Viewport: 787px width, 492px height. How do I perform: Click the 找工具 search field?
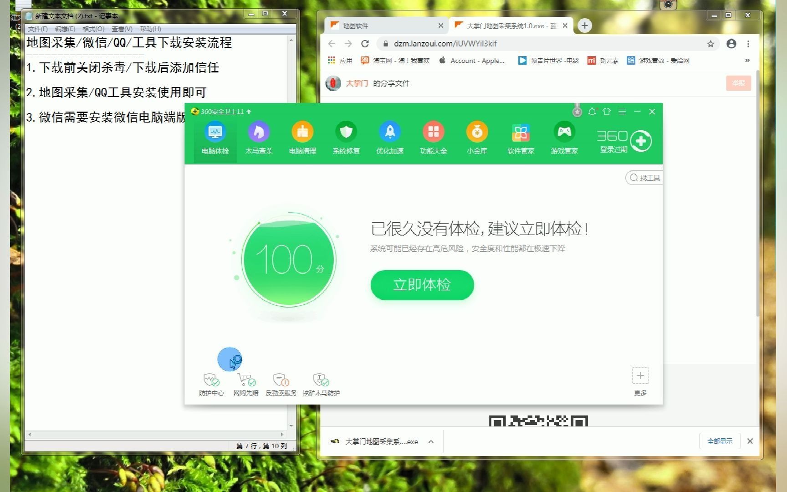click(x=644, y=178)
